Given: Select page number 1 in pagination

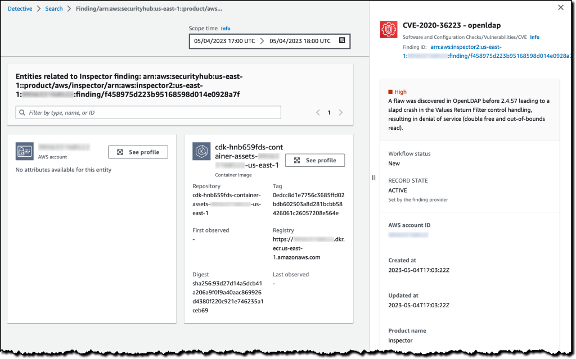Looking at the screenshot, I should click(x=329, y=112).
